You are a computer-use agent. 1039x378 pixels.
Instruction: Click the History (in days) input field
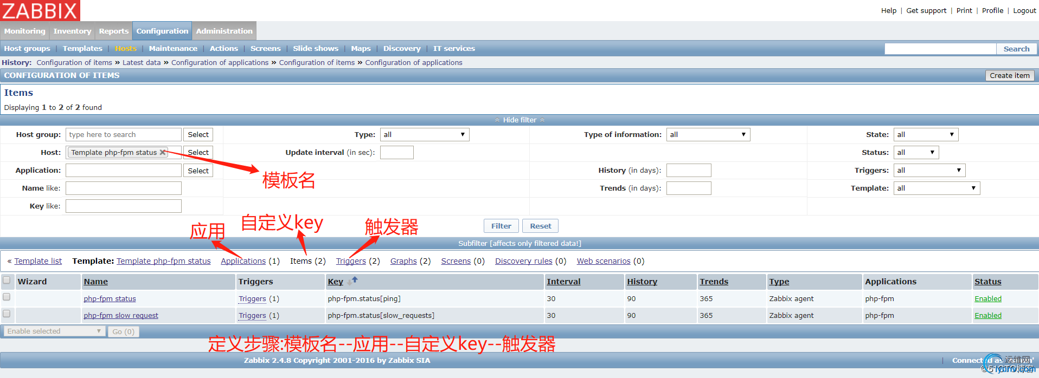click(689, 170)
